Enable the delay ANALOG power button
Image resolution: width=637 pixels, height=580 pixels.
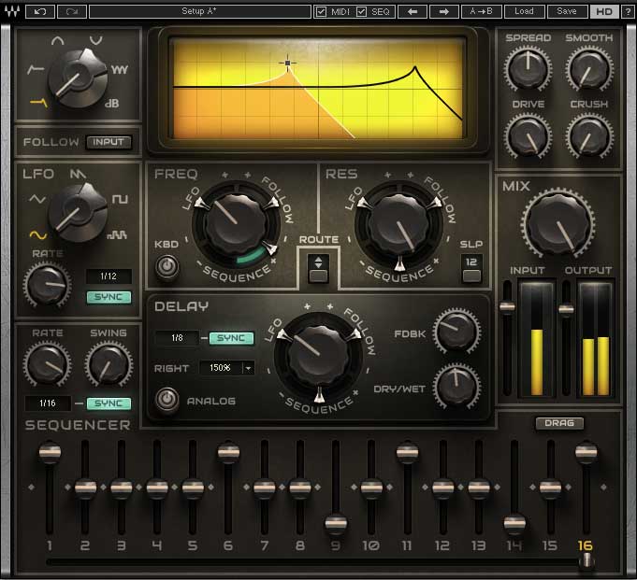168,400
